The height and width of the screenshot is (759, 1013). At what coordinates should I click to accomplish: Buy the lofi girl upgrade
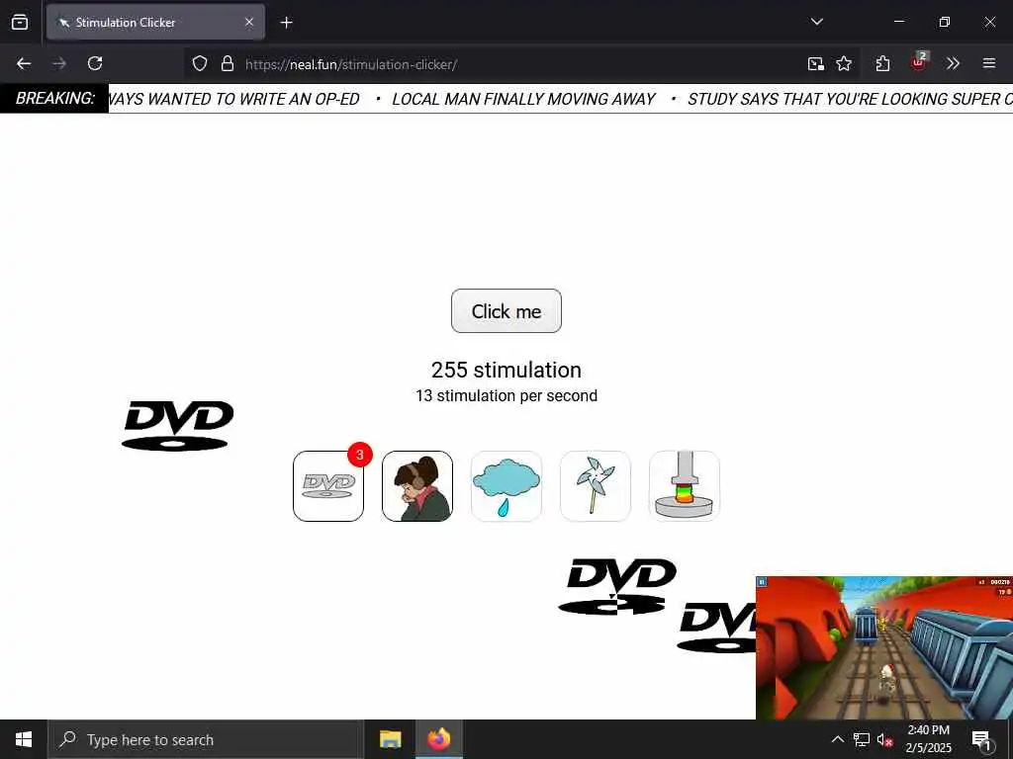pos(417,486)
